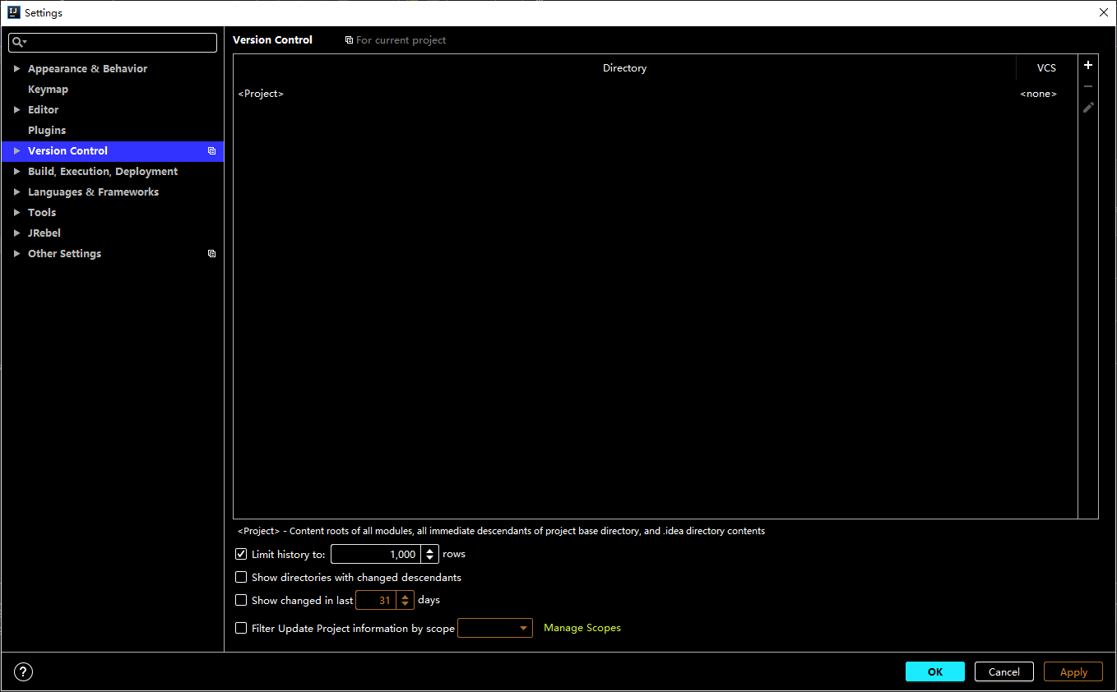Viewport: 1117px width, 692px height.
Task: Click the pencil edit mapping icon
Action: [1088, 107]
